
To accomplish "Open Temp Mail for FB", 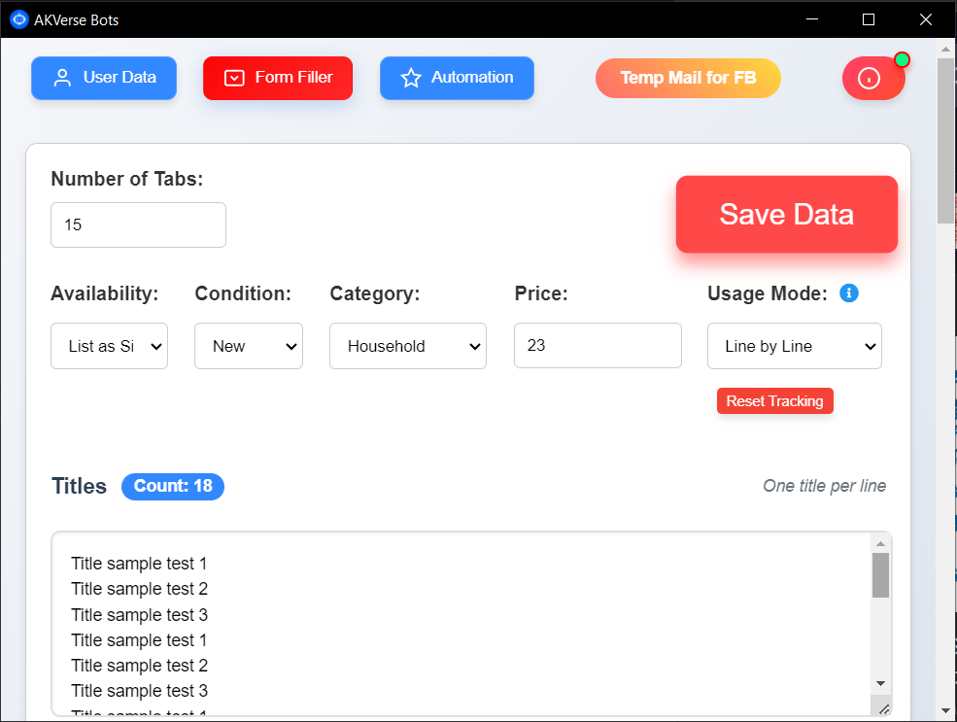I will (x=688, y=78).
